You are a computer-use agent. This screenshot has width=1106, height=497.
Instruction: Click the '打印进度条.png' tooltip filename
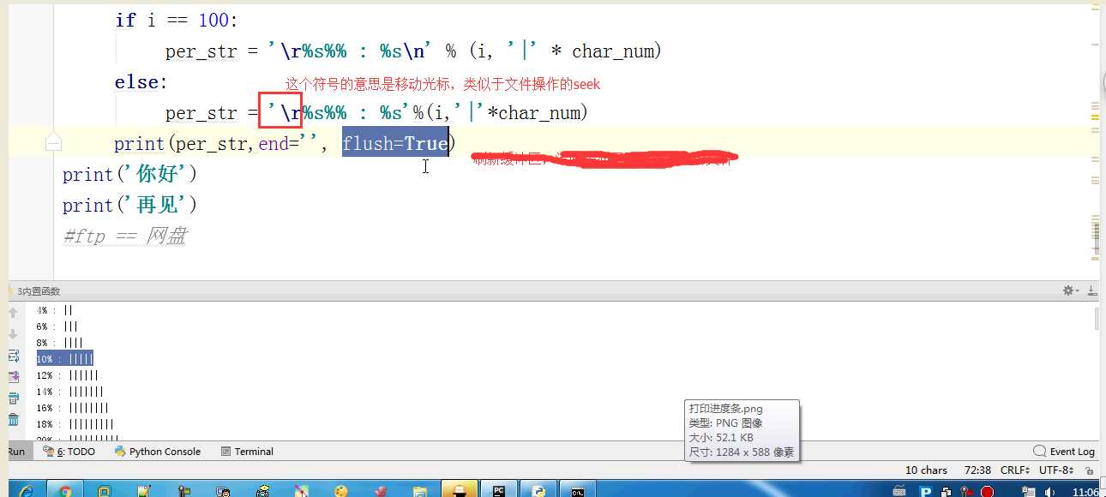[725, 409]
